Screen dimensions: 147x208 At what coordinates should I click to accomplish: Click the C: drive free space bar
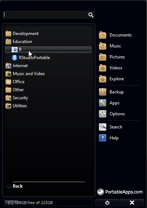[x=48, y=203]
